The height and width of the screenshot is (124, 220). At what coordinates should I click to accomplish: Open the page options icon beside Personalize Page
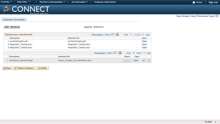click(x=217, y=16)
